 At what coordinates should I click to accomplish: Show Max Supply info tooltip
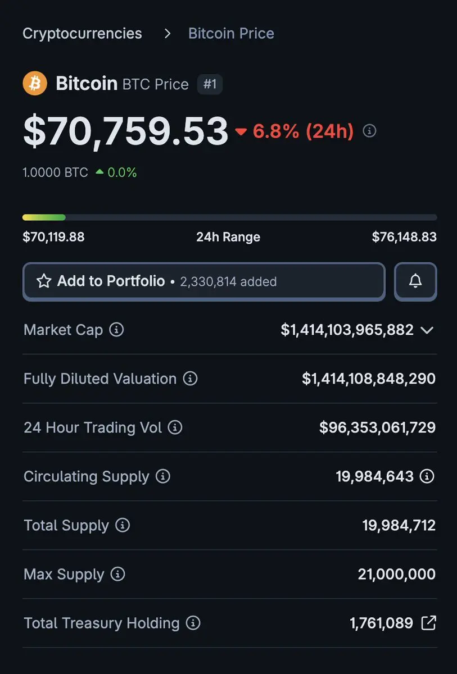click(117, 574)
